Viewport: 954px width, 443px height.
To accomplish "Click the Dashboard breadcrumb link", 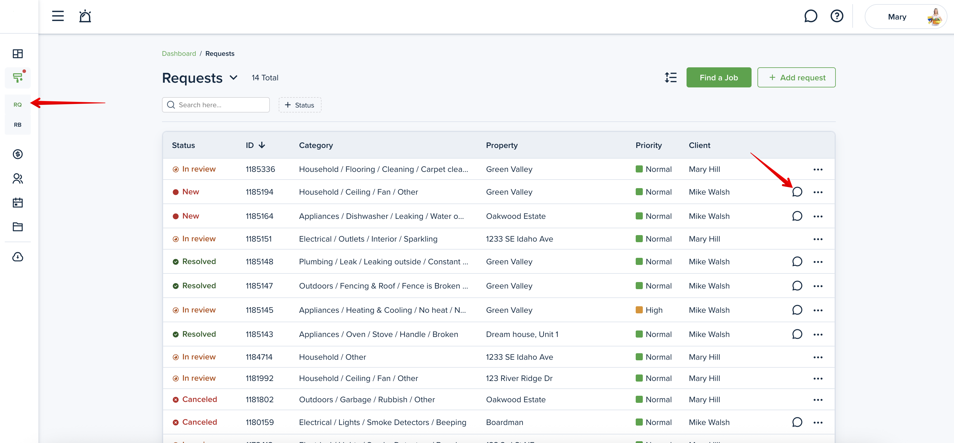I will (x=179, y=54).
